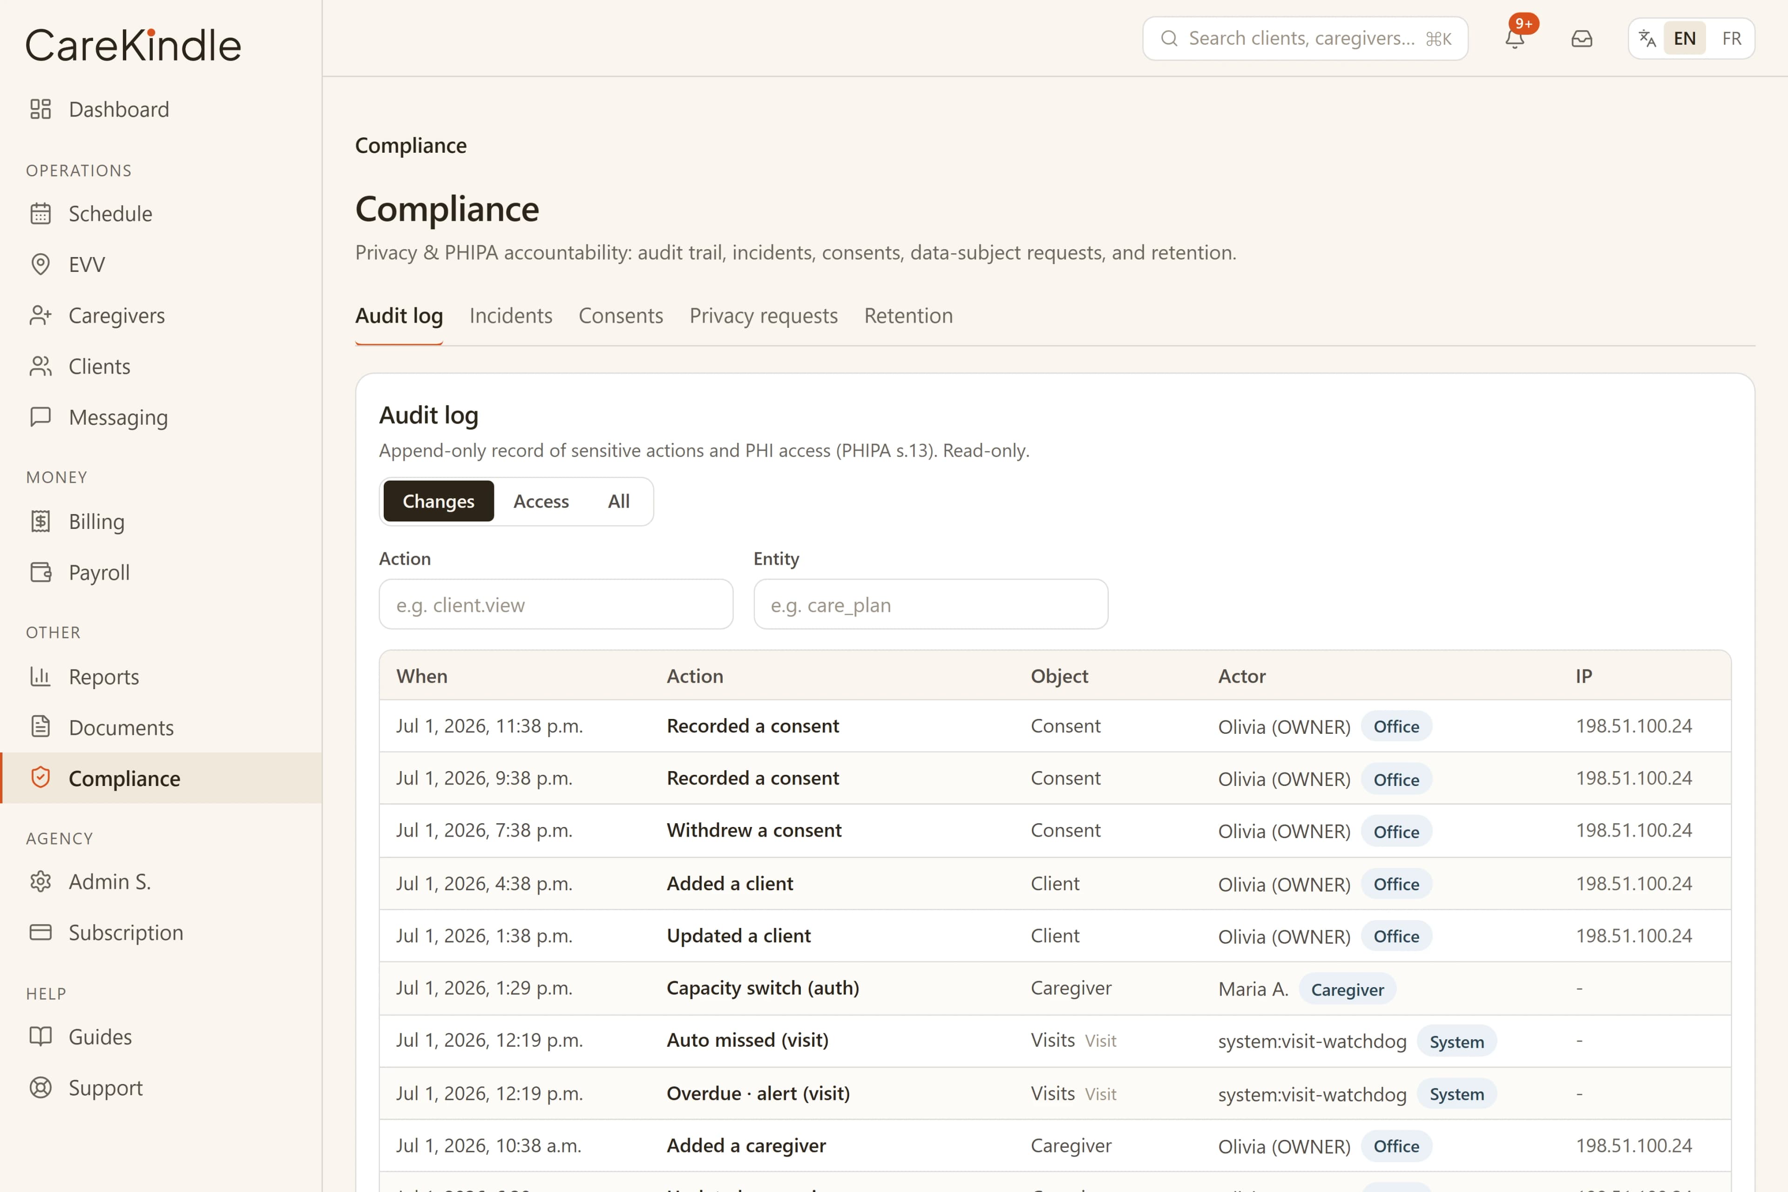The height and width of the screenshot is (1192, 1788).
Task: Open the Audit log tab
Action: pyautogui.click(x=399, y=316)
